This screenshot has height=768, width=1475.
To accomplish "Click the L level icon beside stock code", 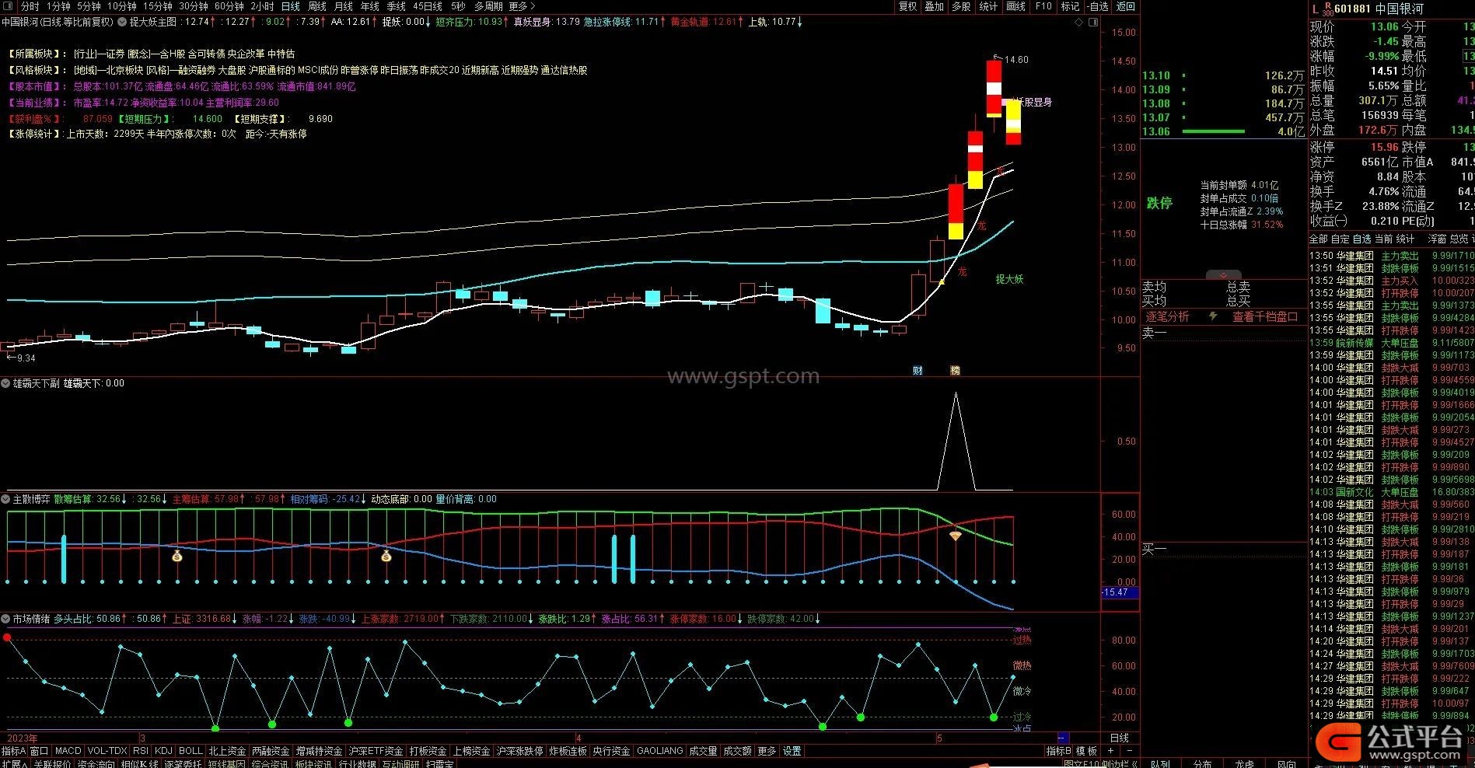I will [1315, 9].
